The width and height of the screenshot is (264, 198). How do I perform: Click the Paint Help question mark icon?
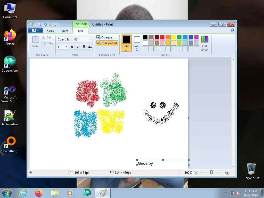[233, 30]
